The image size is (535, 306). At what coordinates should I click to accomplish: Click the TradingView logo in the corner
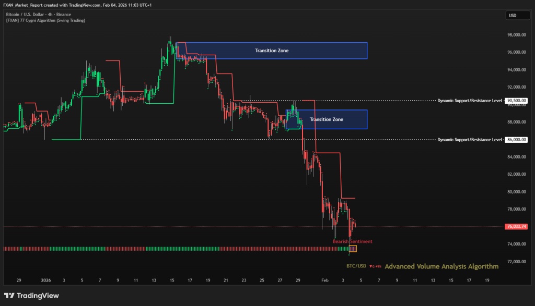click(31, 296)
